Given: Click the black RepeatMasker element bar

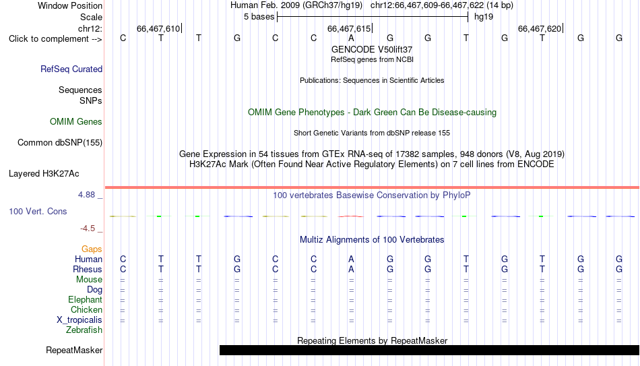Looking at the screenshot, I should pos(429,350).
